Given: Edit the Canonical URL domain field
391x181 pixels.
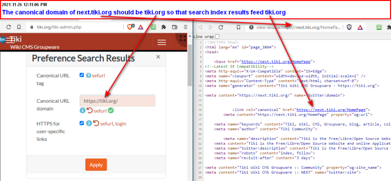Looking at the screenshot, I should coord(117,101).
